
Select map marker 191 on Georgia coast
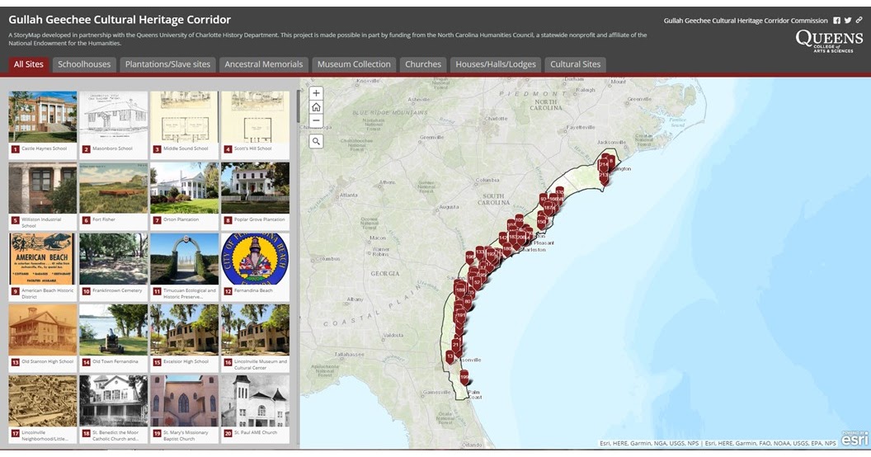460,316
